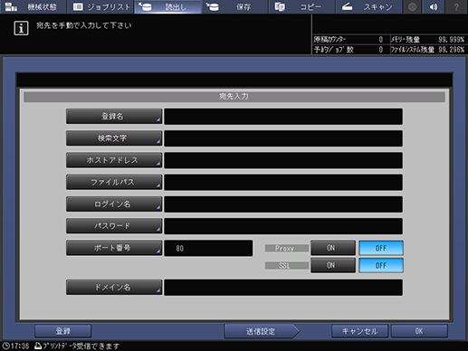Viewport: 468px width, 351px height.
Task: Click the ファイルパス input field
Action: (283, 182)
